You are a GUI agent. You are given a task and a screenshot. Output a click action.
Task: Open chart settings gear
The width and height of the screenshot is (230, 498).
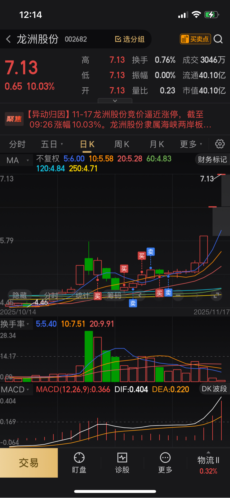point(220,144)
